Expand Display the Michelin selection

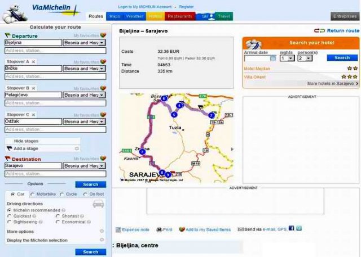[102, 240]
